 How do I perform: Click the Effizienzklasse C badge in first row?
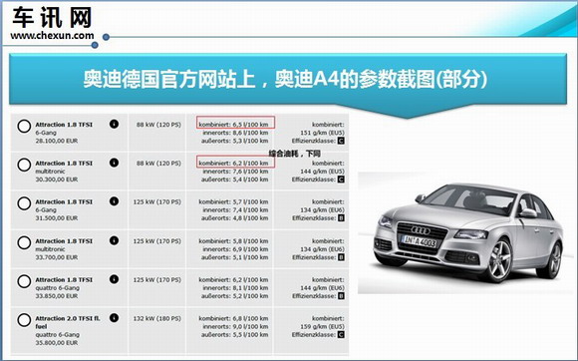[x=341, y=141]
